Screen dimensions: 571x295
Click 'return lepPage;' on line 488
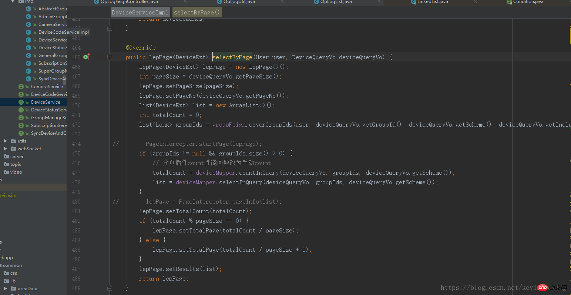(164, 278)
